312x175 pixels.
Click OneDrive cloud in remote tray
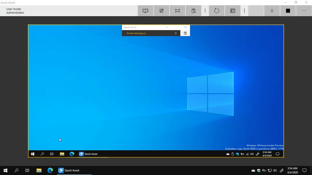click(x=228, y=154)
